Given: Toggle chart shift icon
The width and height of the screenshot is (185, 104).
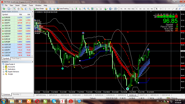Looking at the screenshot, I should (101, 9).
